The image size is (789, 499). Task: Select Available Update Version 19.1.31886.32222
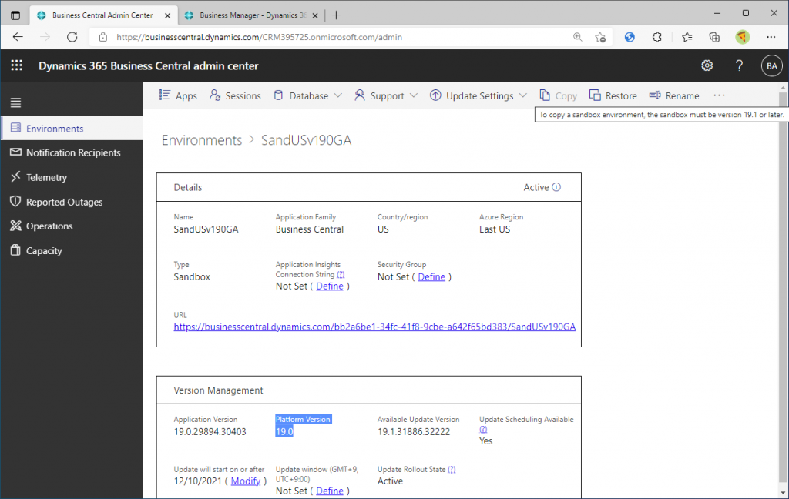[414, 431]
